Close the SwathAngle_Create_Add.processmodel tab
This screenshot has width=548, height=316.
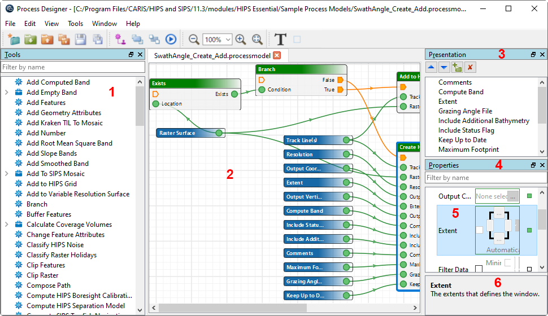click(277, 55)
